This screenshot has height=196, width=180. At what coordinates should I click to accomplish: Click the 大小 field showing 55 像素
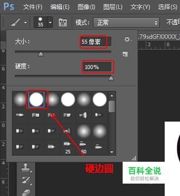point(95,42)
